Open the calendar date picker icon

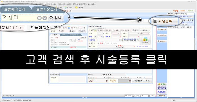(69, 28)
